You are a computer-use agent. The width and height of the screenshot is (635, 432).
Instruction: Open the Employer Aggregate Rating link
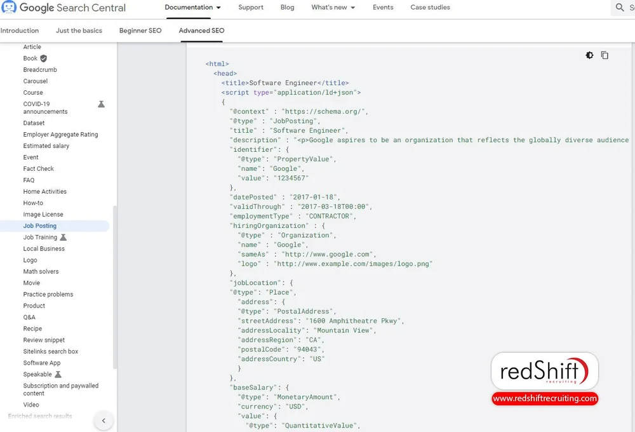coord(60,134)
